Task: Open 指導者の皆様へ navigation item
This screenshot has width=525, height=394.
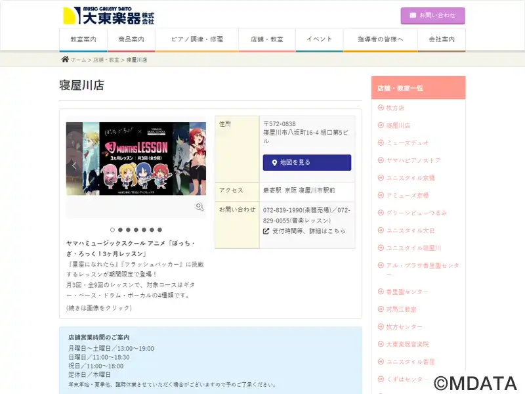Action: [381, 39]
